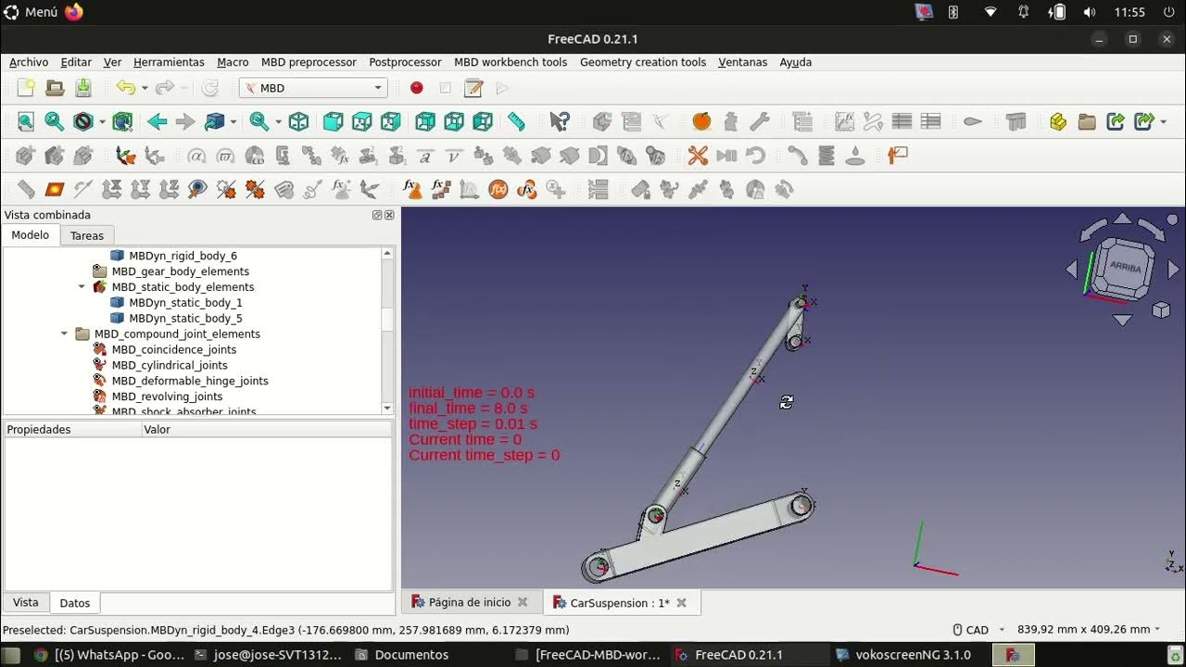Screen dimensions: 1186x667
Task: Click the orange plane icon
Action: tap(55, 190)
